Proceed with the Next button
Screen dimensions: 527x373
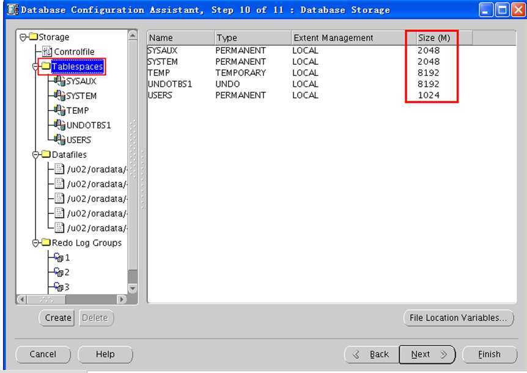(427, 354)
